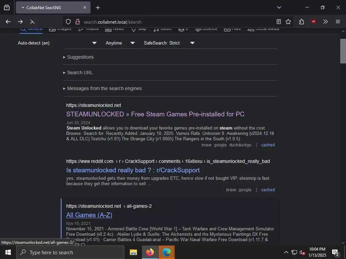Open 'Is steamunlocked really bad?' Reddit result
The width and height of the screenshot is (346, 259).
pos(133,170)
